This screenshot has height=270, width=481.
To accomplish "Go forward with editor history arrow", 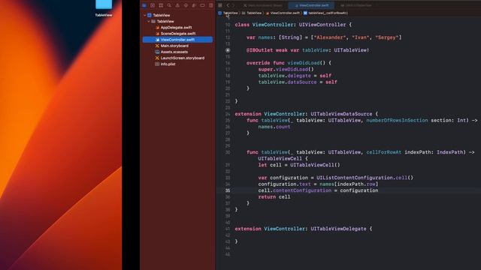I will pos(233,5).
